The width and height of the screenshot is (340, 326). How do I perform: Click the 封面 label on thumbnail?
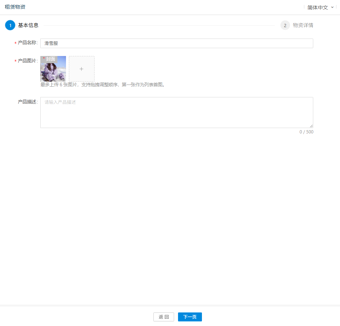[x=49, y=59]
